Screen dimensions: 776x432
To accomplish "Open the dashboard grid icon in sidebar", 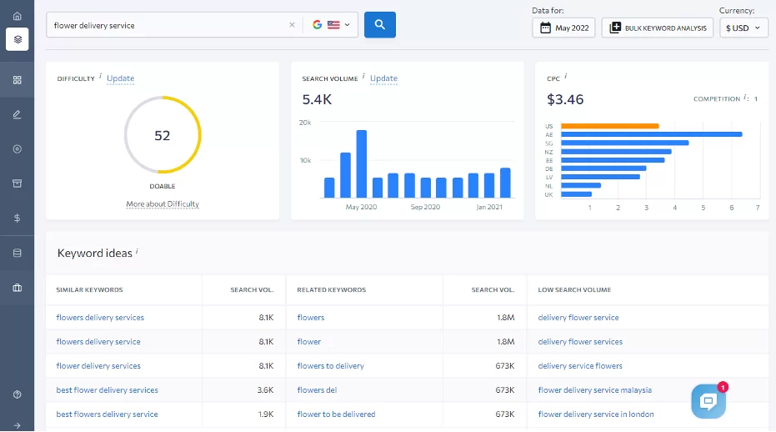I will (17, 80).
